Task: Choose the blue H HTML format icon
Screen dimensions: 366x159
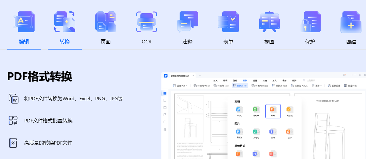Action: click(256, 154)
